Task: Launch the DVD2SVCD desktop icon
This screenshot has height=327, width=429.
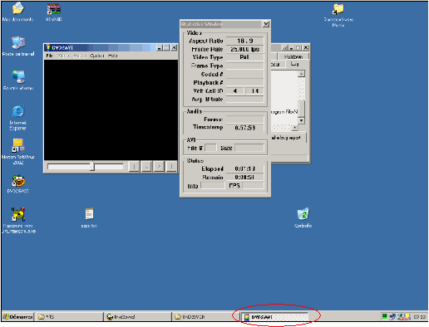Action: 18,181
